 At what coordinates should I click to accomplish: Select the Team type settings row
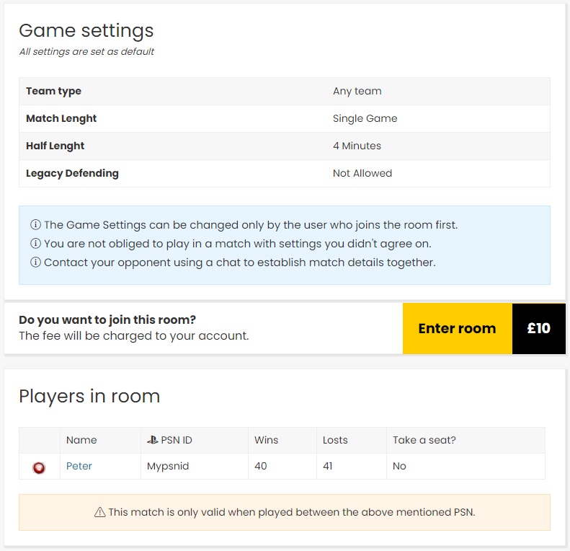coord(284,91)
